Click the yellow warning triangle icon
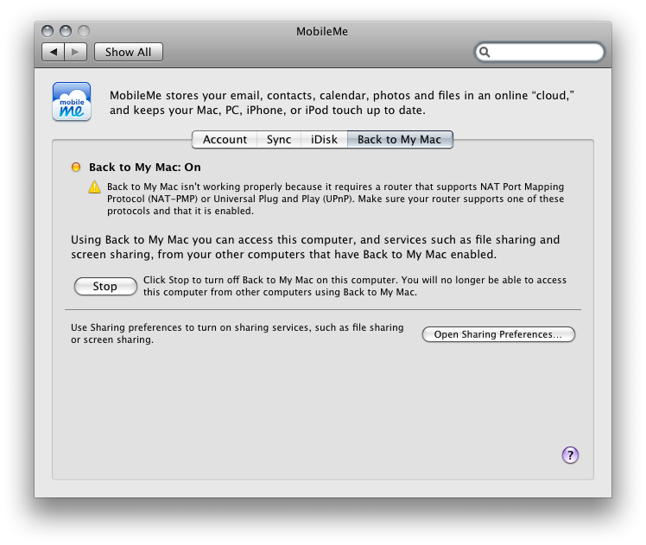Viewport: 646px width, 545px height. 94,187
